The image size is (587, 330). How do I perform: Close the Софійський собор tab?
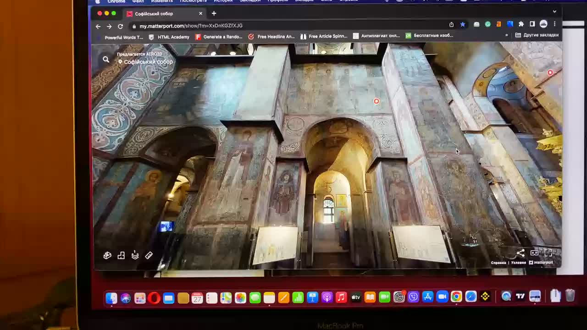point(201,14)
